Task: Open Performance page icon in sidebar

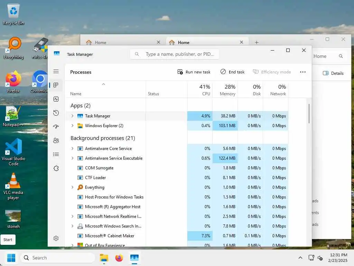Action: [x=56, y=99]
